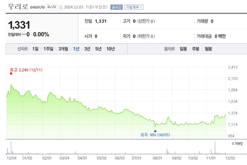The width and height of the screenshot is (247, 165).
Task: Select 주봉 weekly candles
Action: tap(196, 49)
